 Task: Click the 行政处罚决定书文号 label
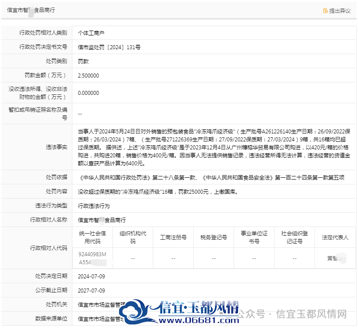43,47
